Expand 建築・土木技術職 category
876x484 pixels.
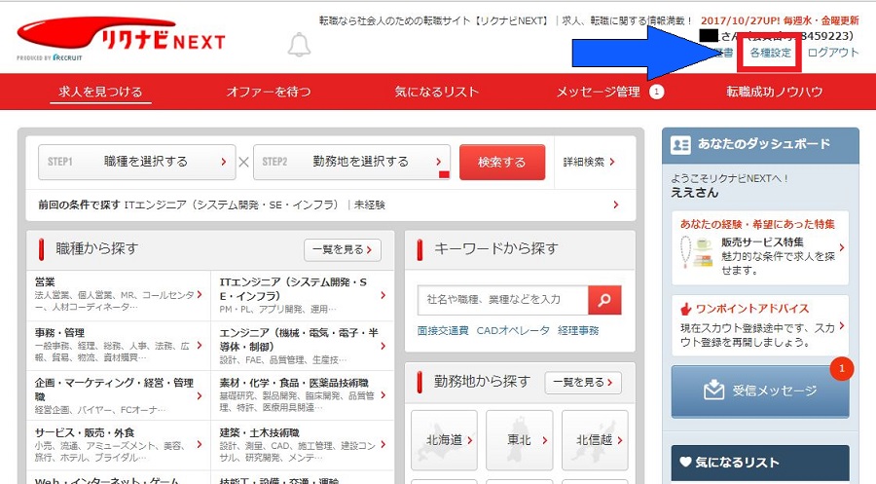(x=303, y=445)
